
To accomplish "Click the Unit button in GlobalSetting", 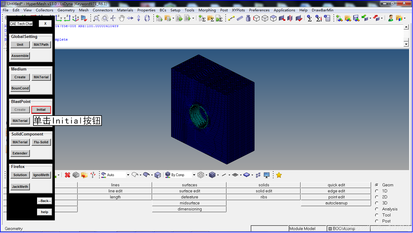I will pyautogui.click(x=20, y=45).
